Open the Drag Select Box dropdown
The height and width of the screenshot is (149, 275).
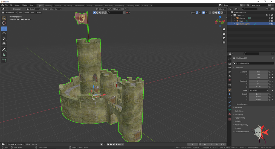tap(55, 9)
